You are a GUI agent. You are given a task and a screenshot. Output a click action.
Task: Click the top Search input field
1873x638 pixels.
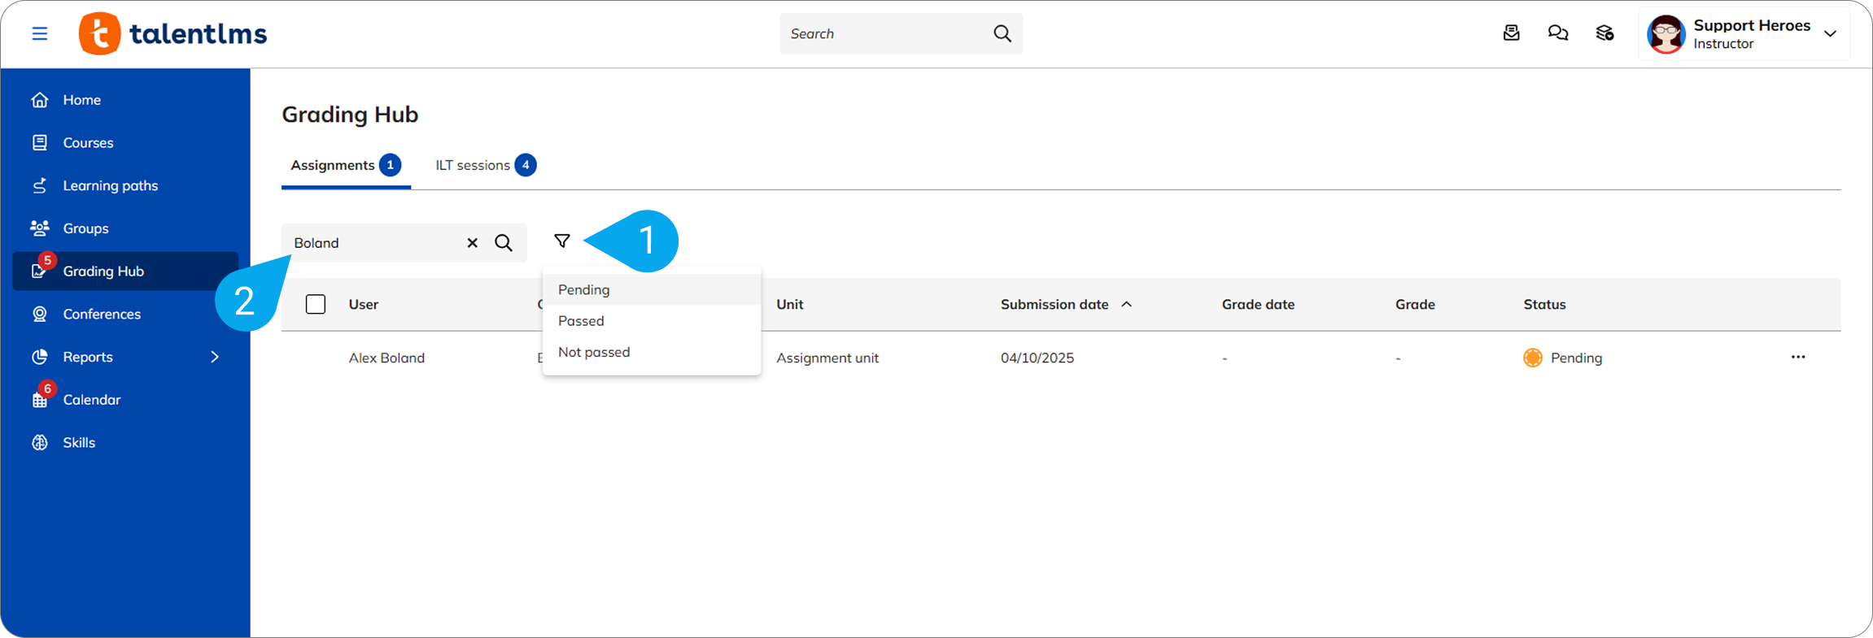(x=883, y=33)
